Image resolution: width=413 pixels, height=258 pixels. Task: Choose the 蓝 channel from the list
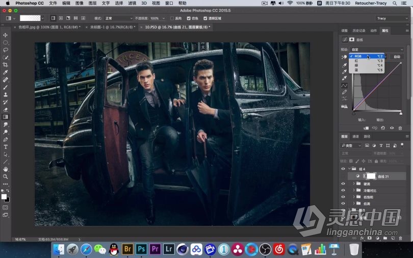click(x=367, y=70)
